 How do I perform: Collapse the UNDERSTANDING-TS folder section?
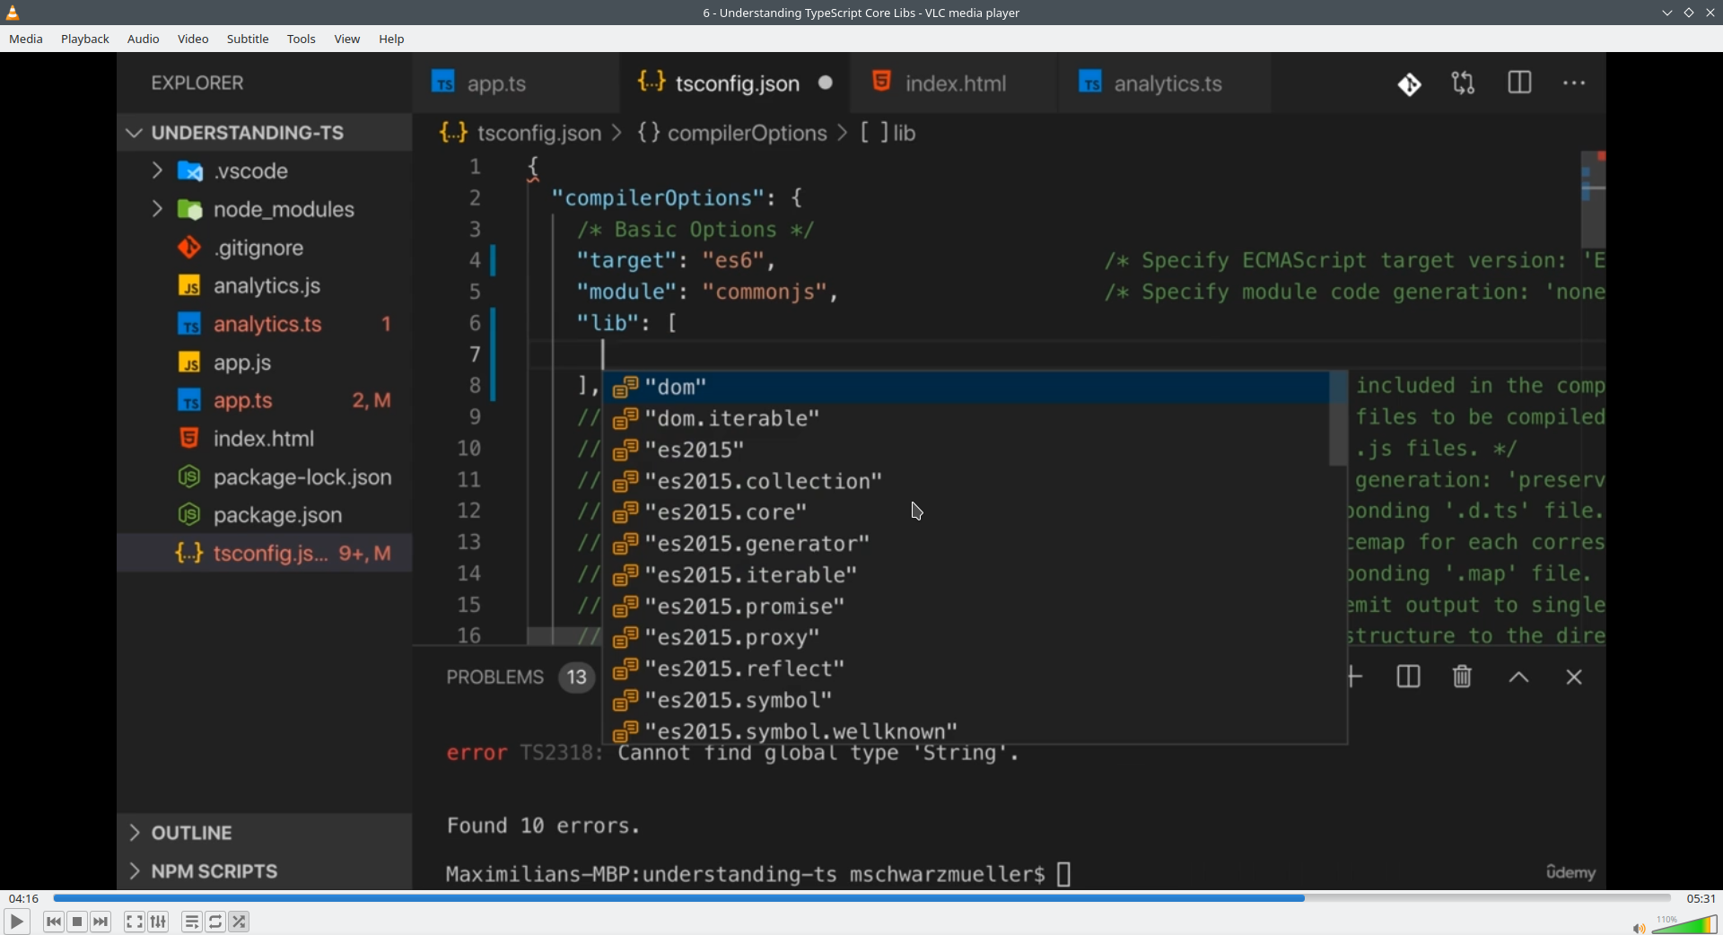pyautogui.click(x=264, y=133)
